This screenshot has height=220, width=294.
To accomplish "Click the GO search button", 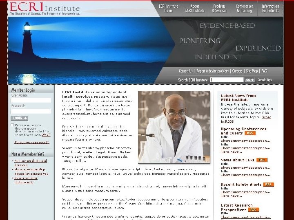I will tap(249, 80).
